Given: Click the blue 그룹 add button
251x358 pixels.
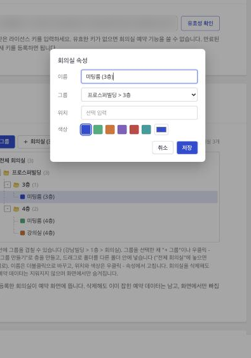Looking at the screenshot, I should (x=7, y=142).
